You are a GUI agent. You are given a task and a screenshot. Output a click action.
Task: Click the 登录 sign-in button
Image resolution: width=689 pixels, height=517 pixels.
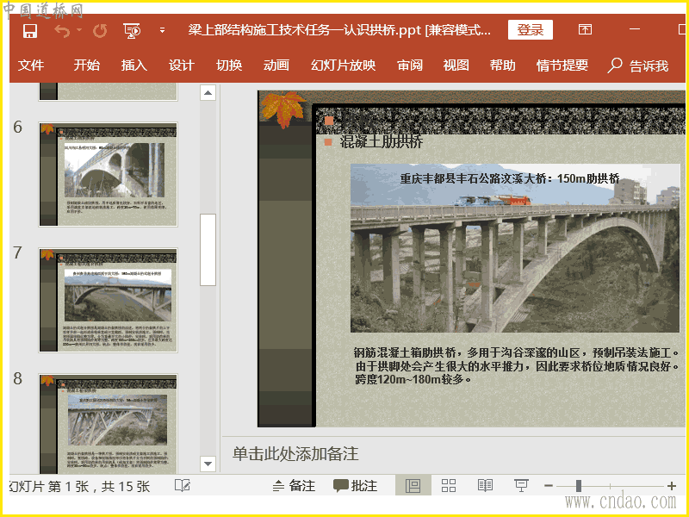tap(531, 30)
